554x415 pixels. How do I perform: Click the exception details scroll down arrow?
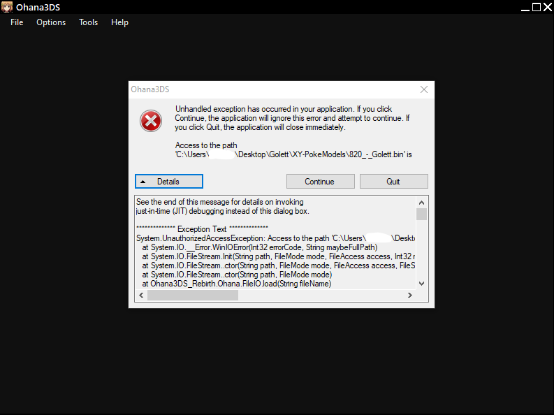click(421, 283)
